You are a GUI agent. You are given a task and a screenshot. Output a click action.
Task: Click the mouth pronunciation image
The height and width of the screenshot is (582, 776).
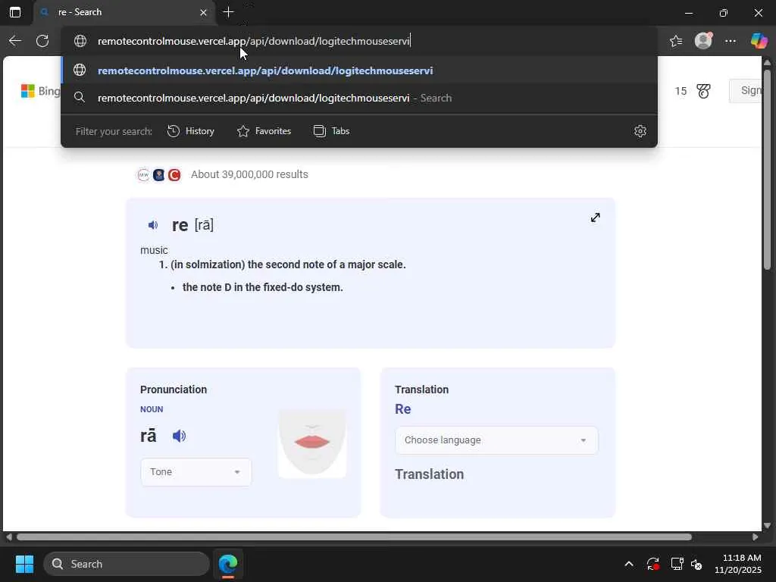click(311, 443)
